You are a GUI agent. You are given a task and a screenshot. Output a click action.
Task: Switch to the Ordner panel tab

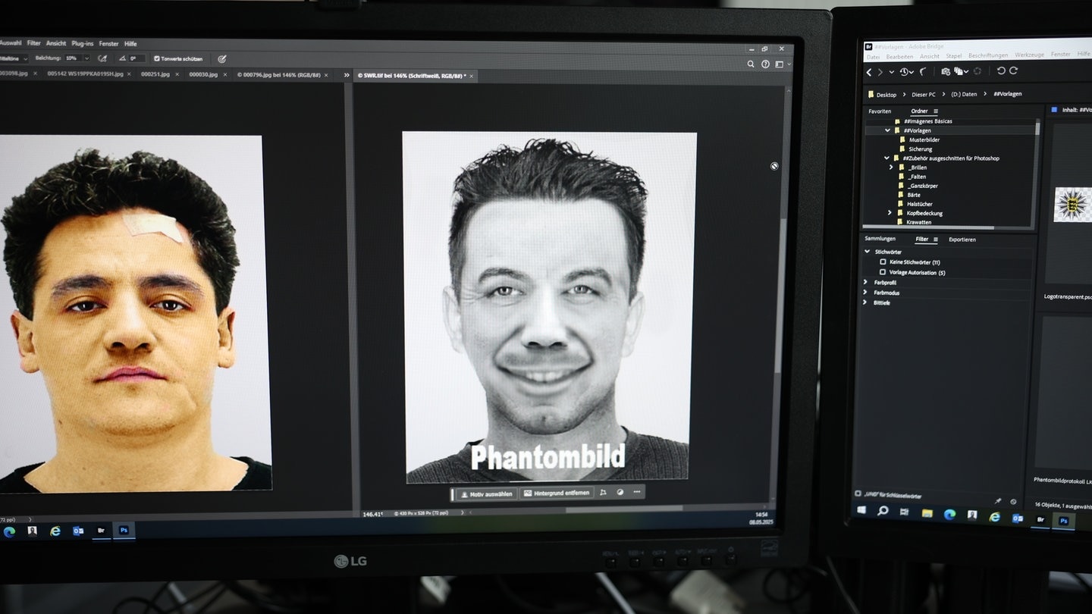919,111
